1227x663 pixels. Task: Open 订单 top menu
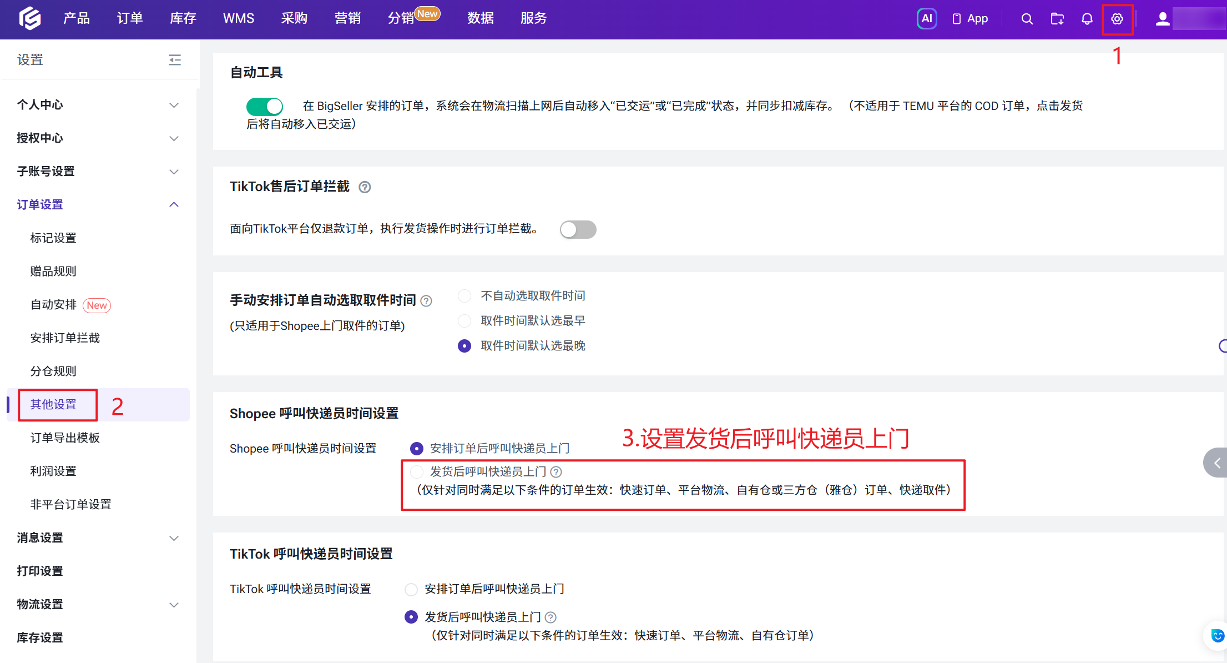(130, 18)
